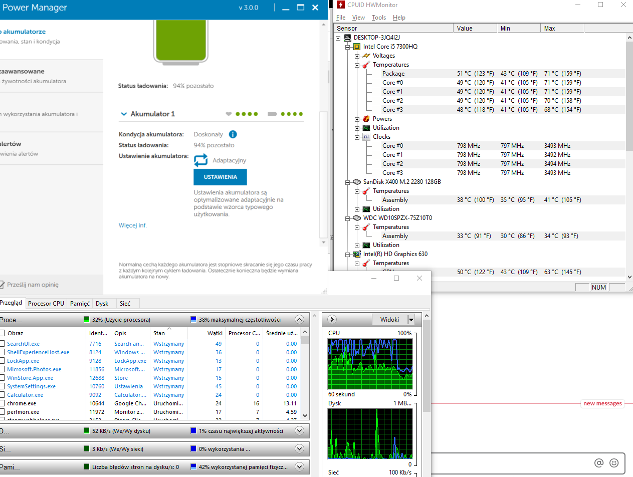
Task: Open the Więcej inf. link
Action: 132,225
